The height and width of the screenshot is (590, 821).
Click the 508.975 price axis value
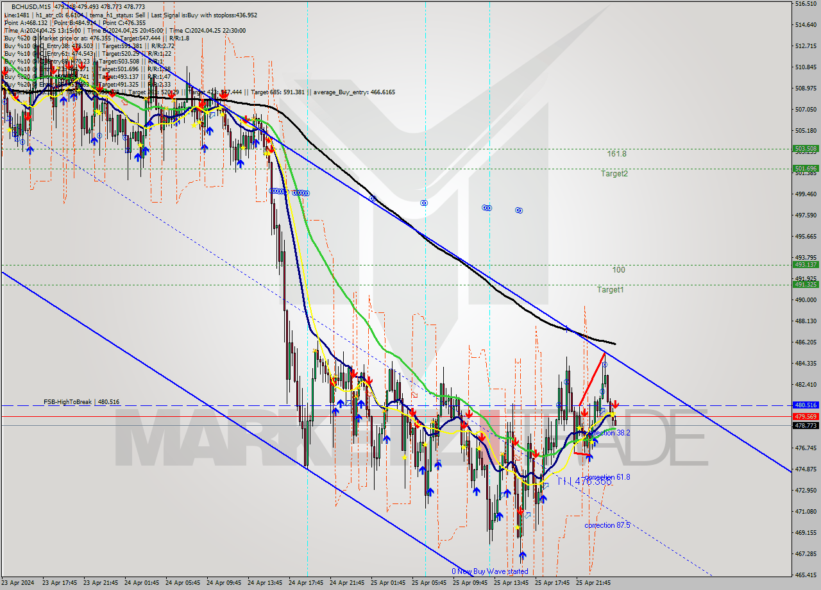click(x=806, y=88)
